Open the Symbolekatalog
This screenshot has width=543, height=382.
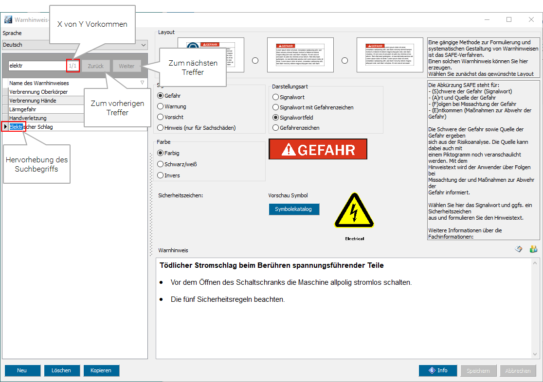coord(294,209)
